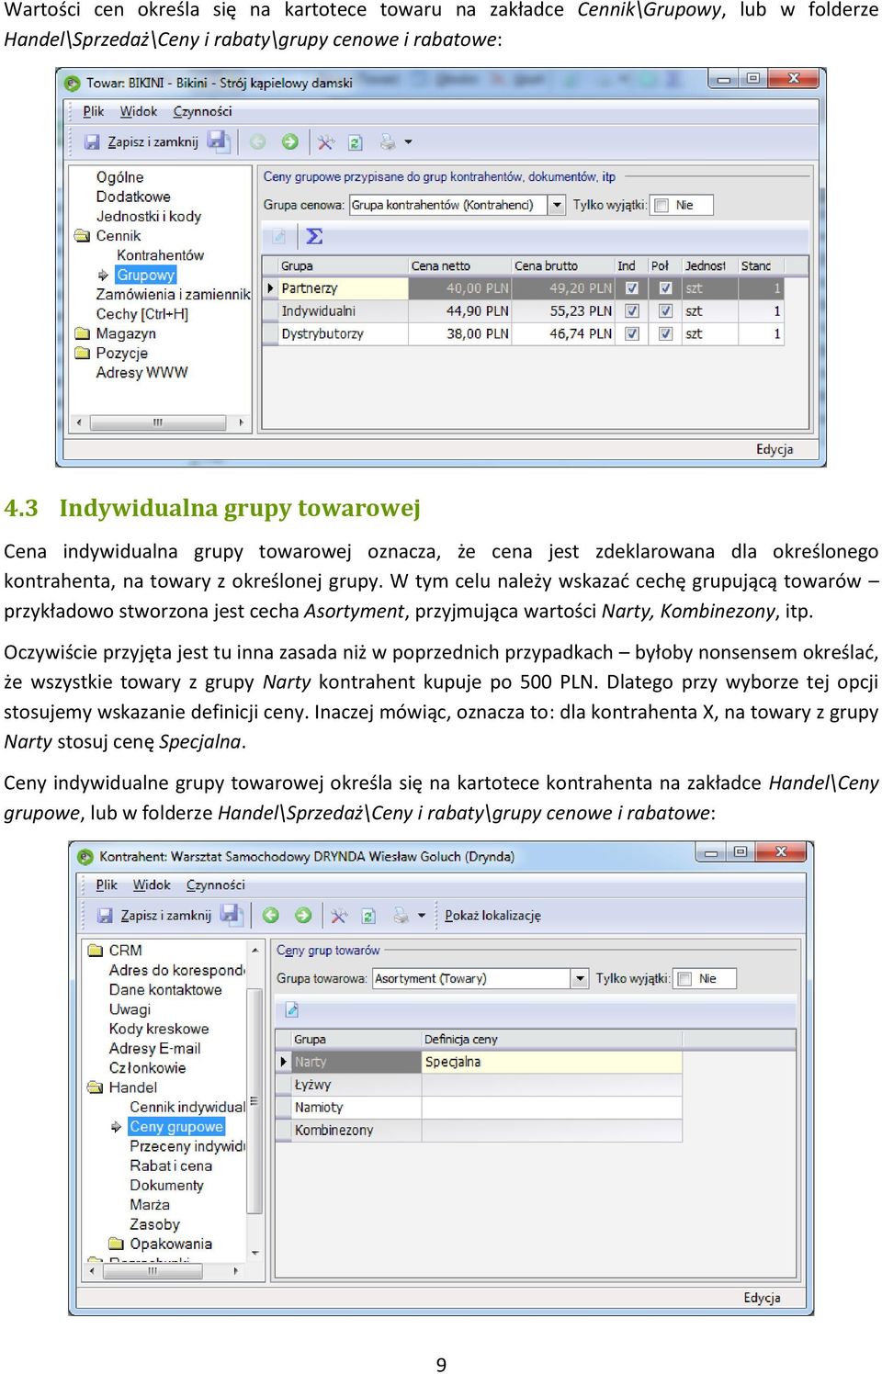This screenshot has width=882, height=1374.
Task: Click the printer icon in Kontrahent toolbar
Action: coord(401,916)
